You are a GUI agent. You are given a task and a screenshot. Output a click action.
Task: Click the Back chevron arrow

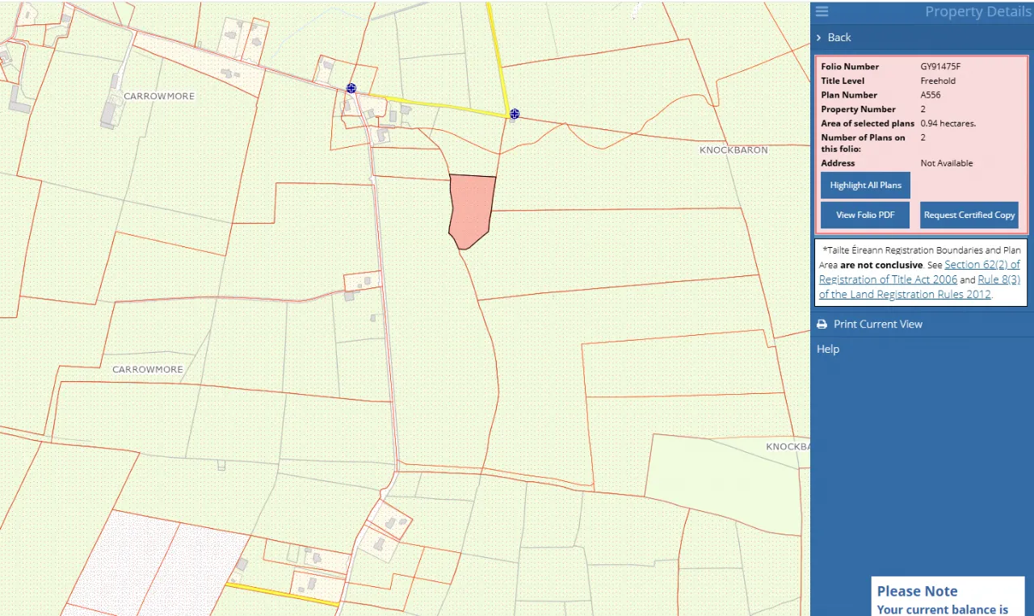click(819, 38)
